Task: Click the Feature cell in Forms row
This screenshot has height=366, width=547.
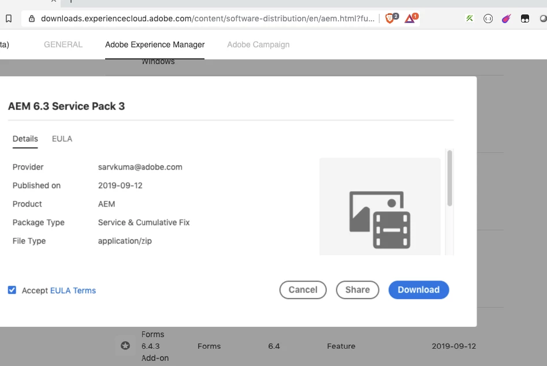Action: 341,346
